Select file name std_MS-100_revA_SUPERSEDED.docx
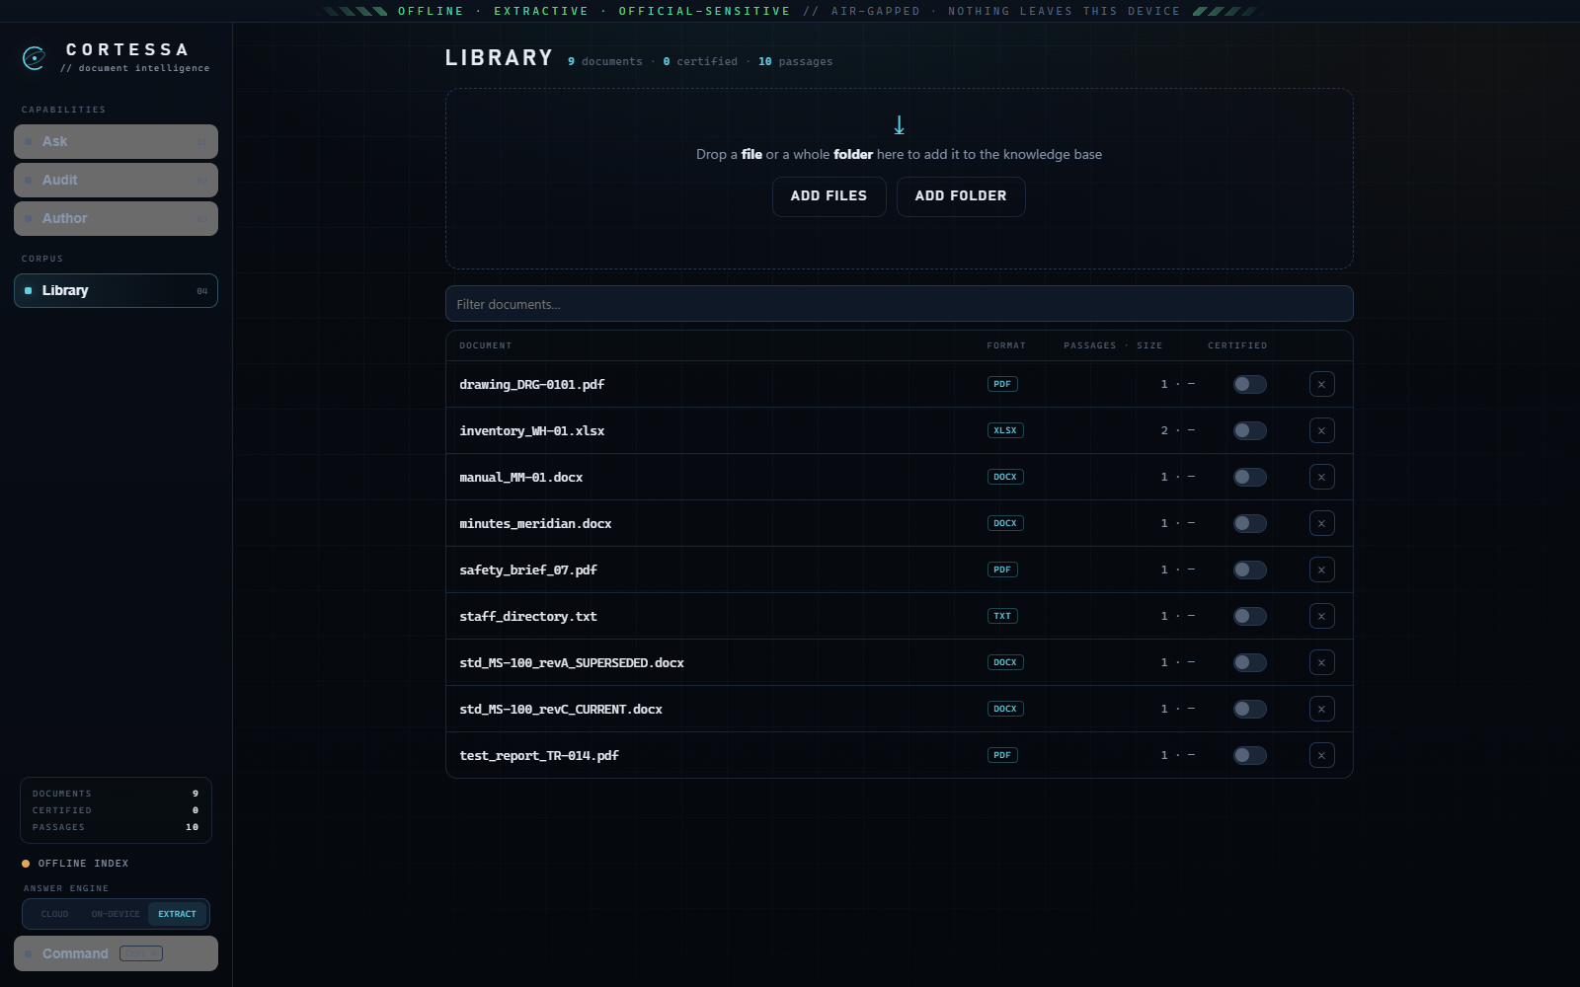Image resolution: width=1580 pixels, height=987 pixels. pyautogui.click(x=572, y=662)
